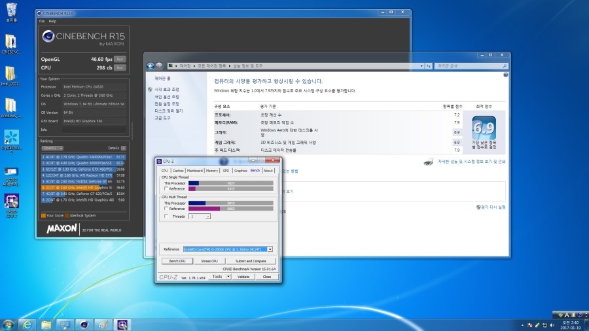This screenshot has width=589, height=331.
Task: Expand the Tools dropdown arrow in CPU-Z
Action: coord(228,277)
